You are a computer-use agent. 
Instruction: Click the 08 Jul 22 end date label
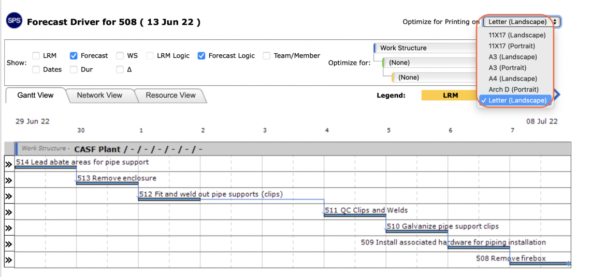tap(542, 121)
